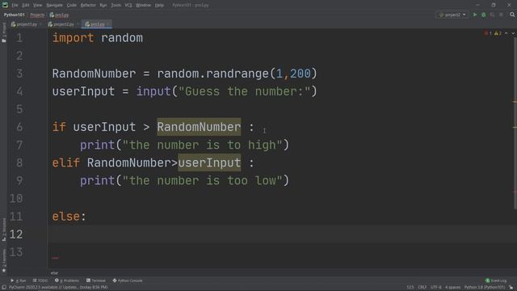The width and height of the screenshot is (517, 291).
Task: Open the Tools menu
Action: coord(116,5)
